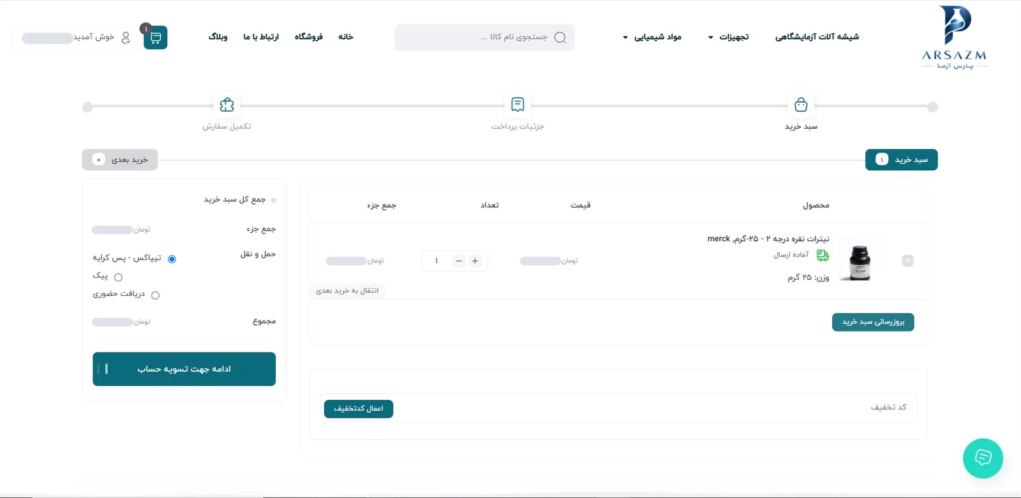Decrease product quantity with minus button

tap(459, 261)
